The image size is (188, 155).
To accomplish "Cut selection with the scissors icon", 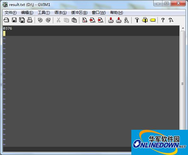I will [58, 20].
